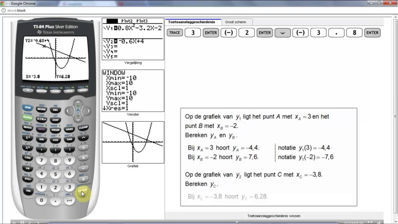The height and width of the screenshot is (224, 398).
Task: Click the X,T,θ,n variable key
Action: click(x=42, y=119)
